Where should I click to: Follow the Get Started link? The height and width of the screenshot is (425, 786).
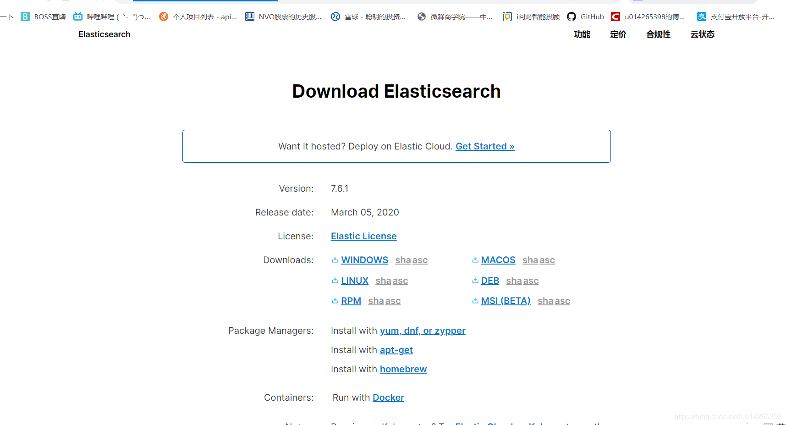[x=485, y=146]
